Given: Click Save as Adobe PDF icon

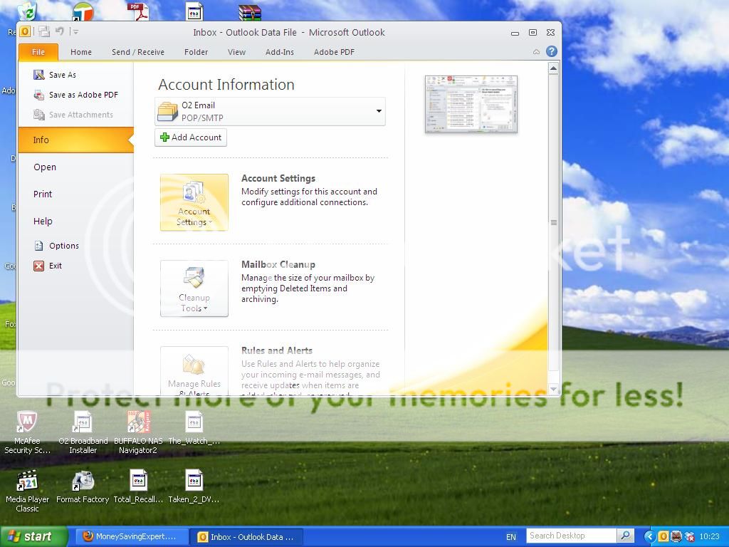Looking at the screenshot, I should point(39,95).
